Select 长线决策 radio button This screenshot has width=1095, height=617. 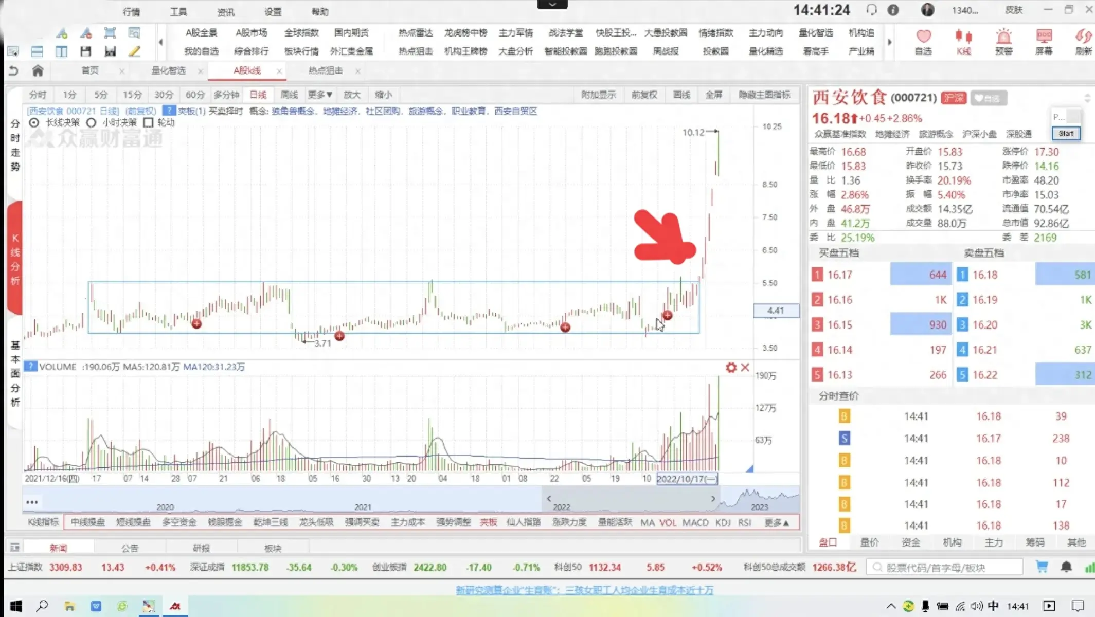click(34, 123)
